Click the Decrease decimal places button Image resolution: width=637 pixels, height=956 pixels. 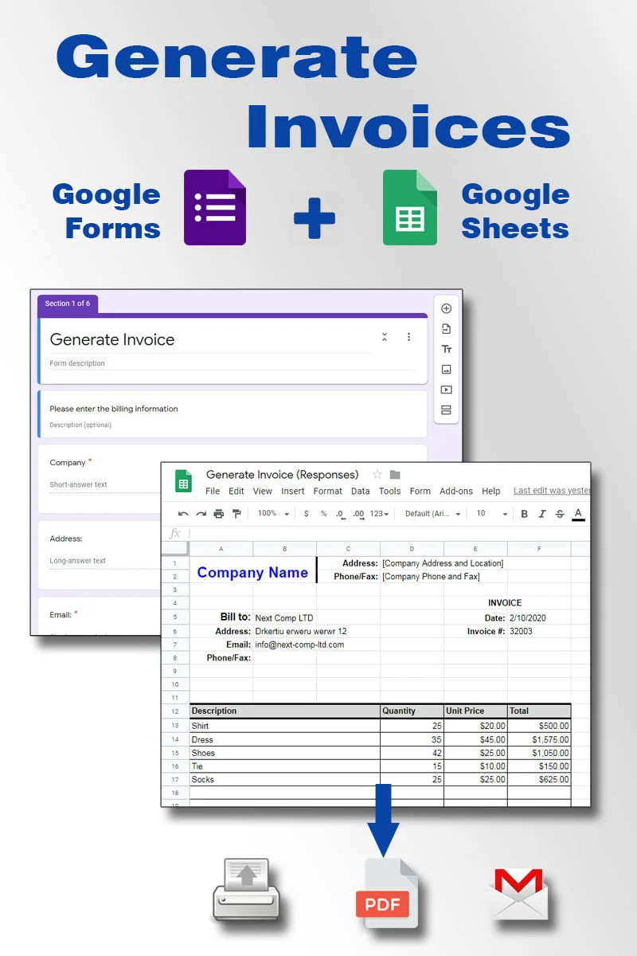pos(340,514)
